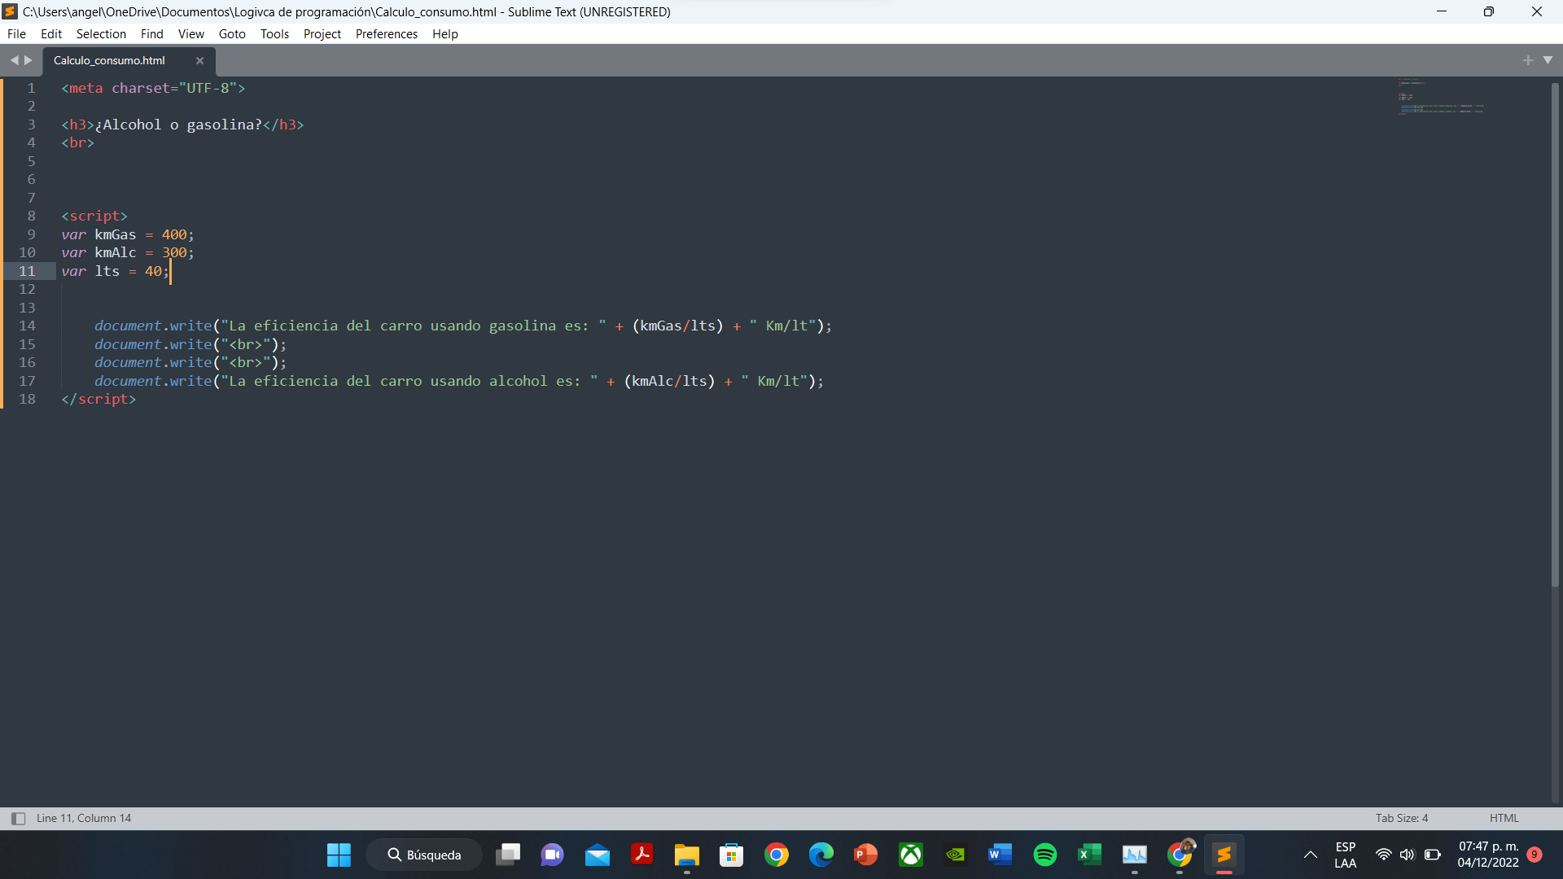Toggle the sidebar from status bar icon

tap(18, 818)
